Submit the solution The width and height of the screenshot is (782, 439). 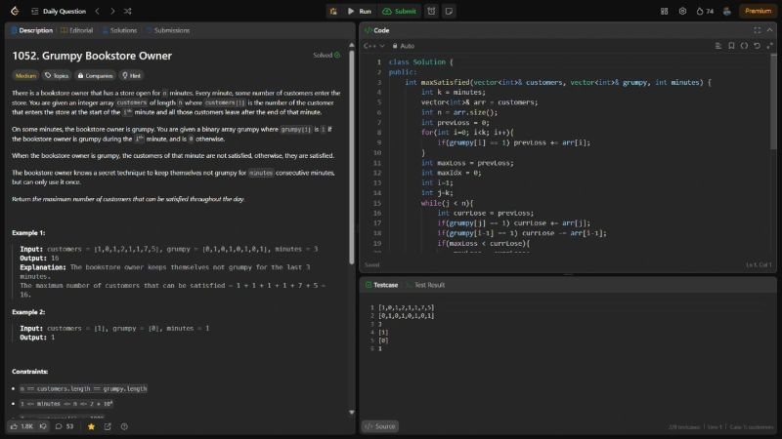pos(401,11)
